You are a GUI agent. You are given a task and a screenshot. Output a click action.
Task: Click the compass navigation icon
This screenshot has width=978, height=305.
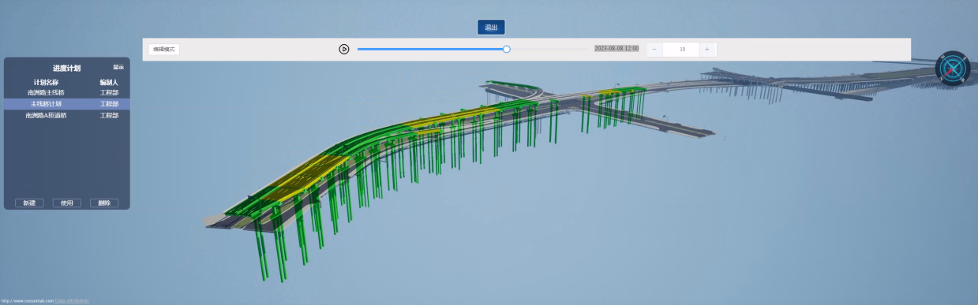953,69
